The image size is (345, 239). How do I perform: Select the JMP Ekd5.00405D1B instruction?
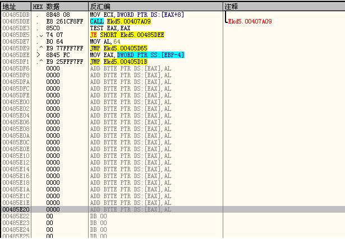click(118, 62)
